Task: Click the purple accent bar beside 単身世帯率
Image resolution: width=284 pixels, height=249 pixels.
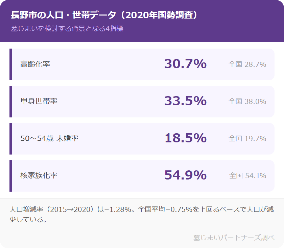Action: click(x=11, y=102)
